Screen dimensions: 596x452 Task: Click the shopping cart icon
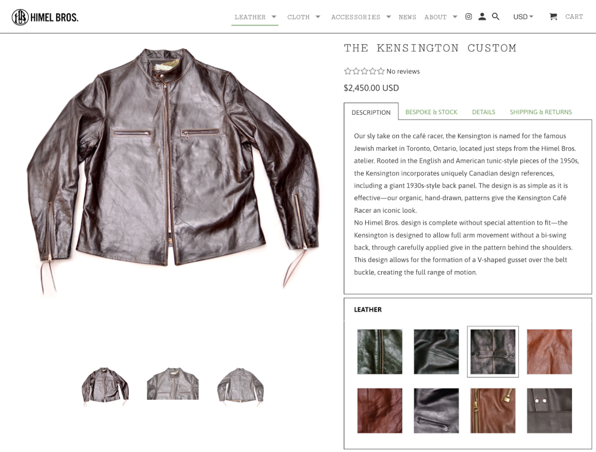pos(554,17)
